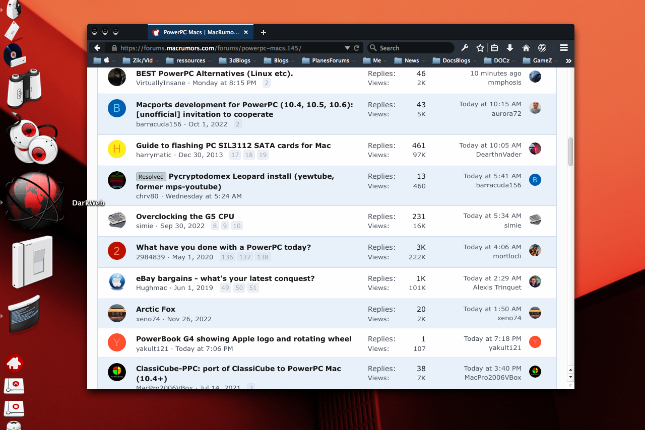Go to home page icon
The height and width of the screenshot is (430, 645).
pos(526,48)
